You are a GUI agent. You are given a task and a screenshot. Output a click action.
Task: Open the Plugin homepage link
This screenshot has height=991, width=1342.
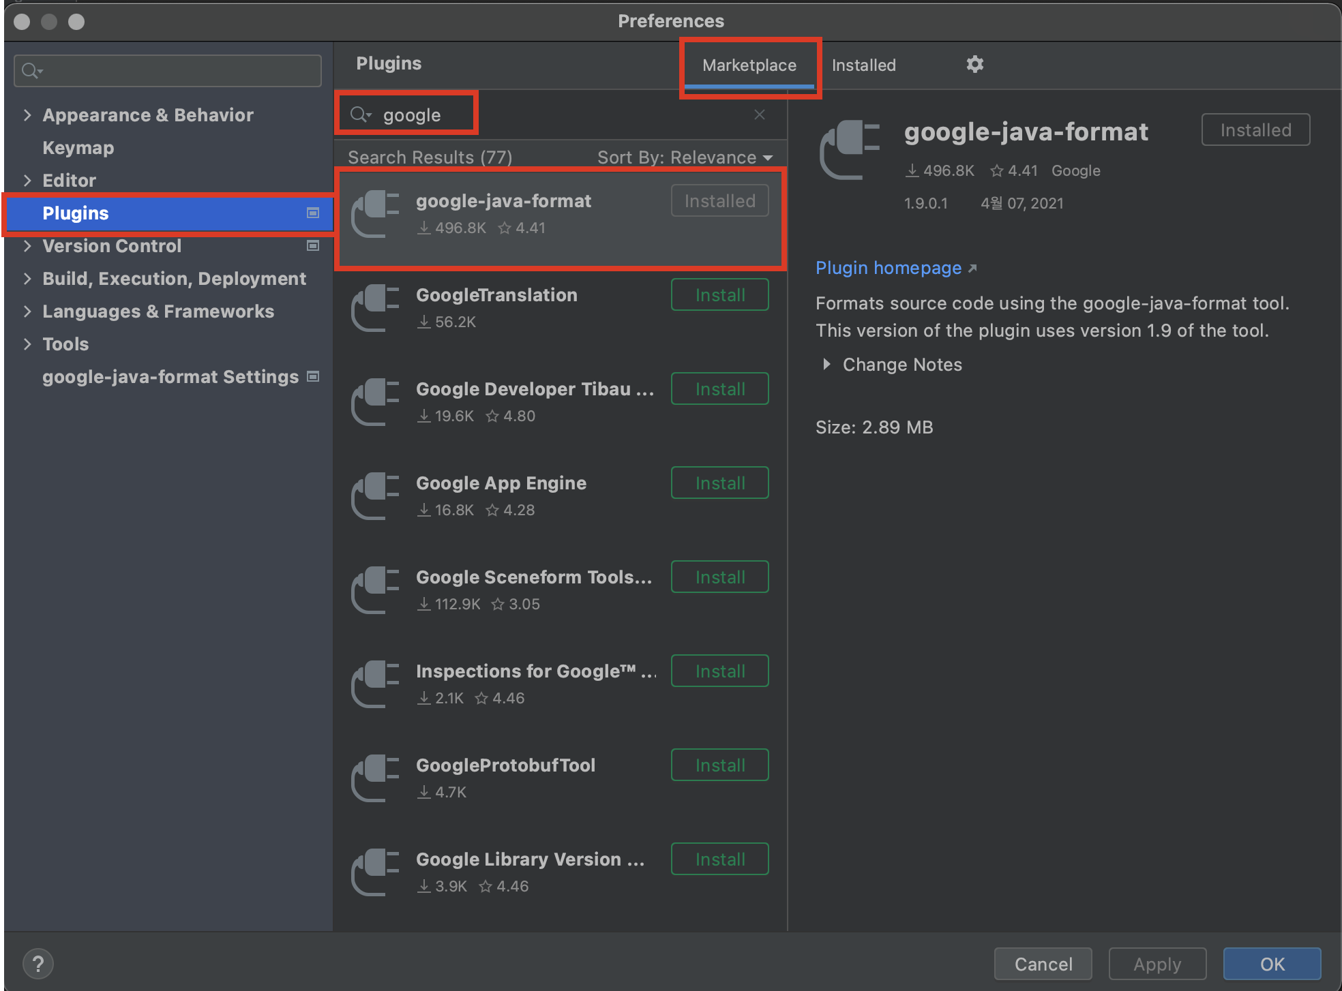(888, 268)
